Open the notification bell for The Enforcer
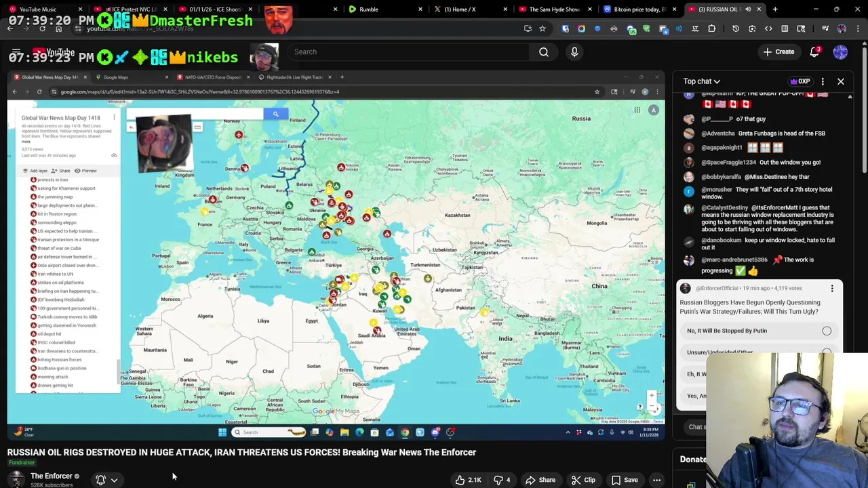This screenshot has height=488, width=868. [x=100, y=480]
